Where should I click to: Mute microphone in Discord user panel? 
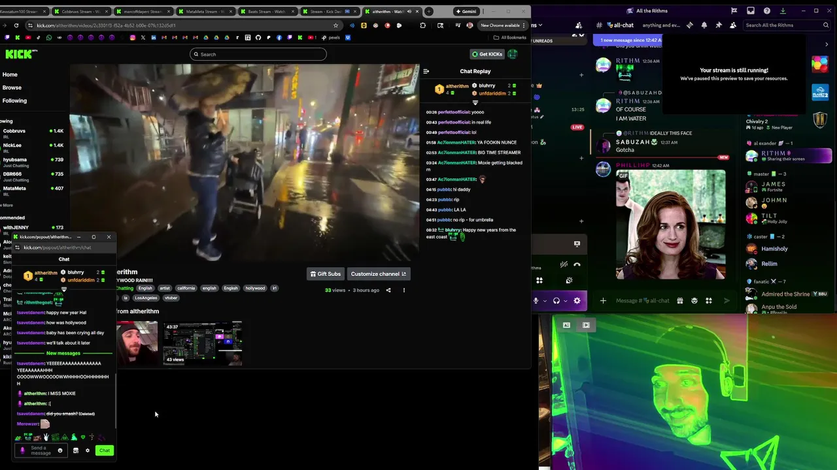point(536,300)
